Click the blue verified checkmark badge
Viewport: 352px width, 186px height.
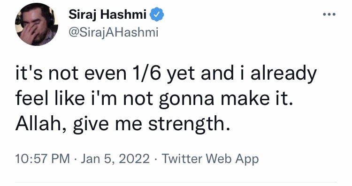coord(157,15)
